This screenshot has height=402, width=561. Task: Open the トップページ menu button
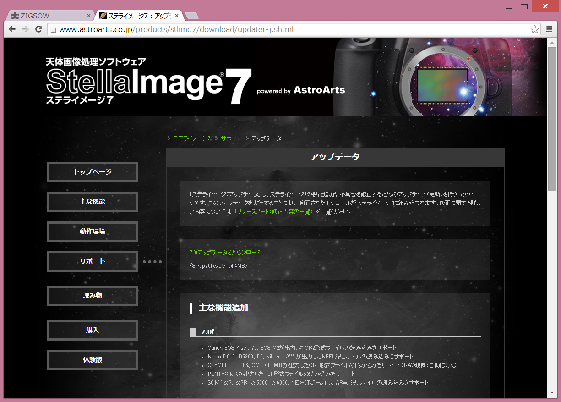(93, 172)
